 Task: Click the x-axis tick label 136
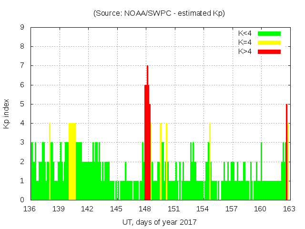pos(30,209)
